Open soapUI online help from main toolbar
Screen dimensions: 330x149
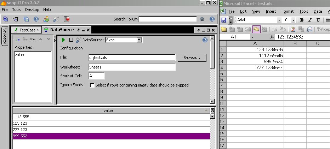[36, 19]
